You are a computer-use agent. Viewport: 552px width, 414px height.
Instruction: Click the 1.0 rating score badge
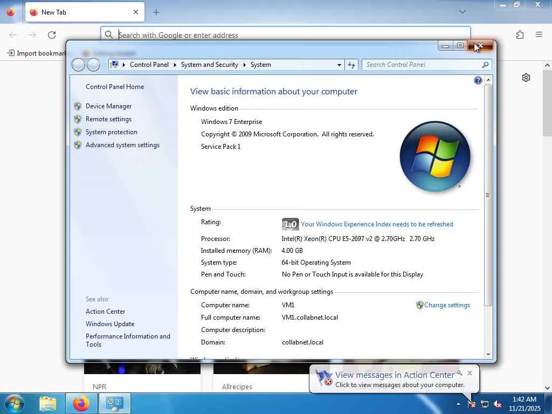[290, 224]
